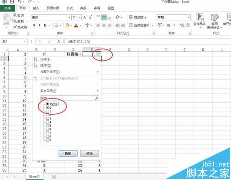Image resolution: width=231 pixels, height=180 pixels.
Task: Open 条件格式 conditional formatting
Action: click(x=200, y=21)
